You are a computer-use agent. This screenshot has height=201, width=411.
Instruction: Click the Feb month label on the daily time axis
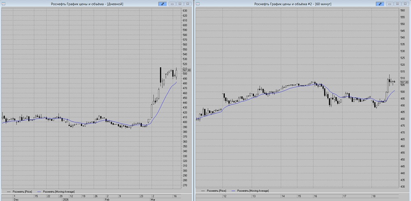tap(107, 199)
